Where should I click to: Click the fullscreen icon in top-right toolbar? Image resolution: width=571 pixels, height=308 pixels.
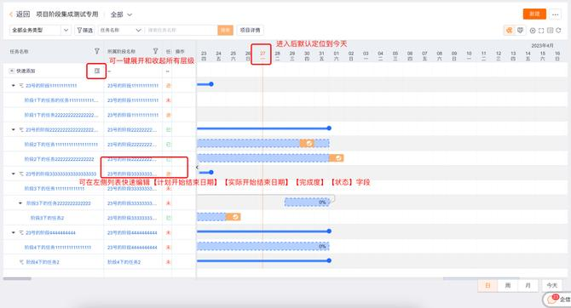point(541,31)
